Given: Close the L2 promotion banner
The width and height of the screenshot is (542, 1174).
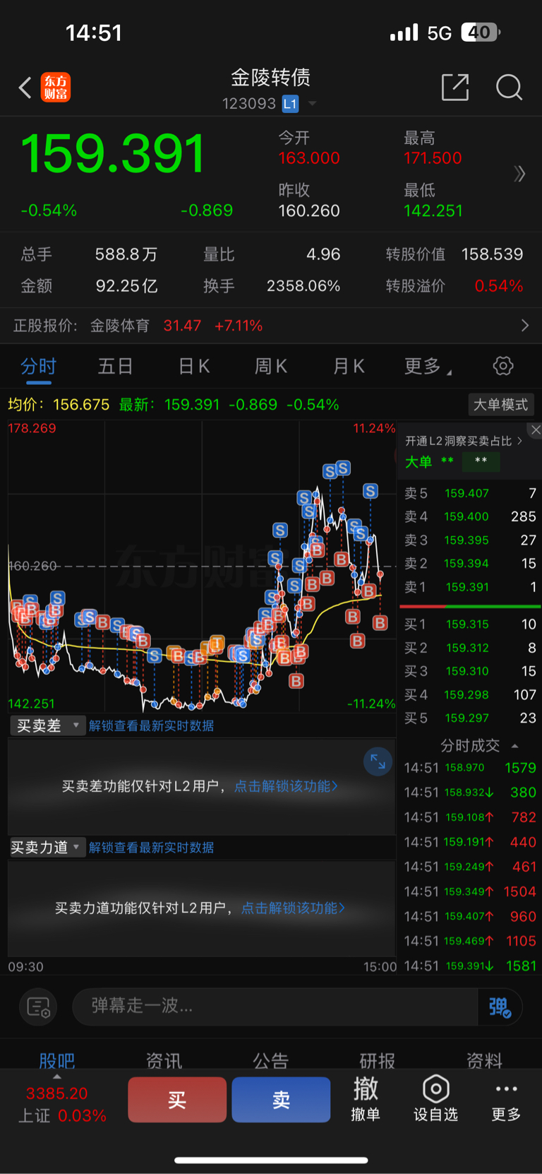Looking at the screenshot, I should tap(536, 429).
